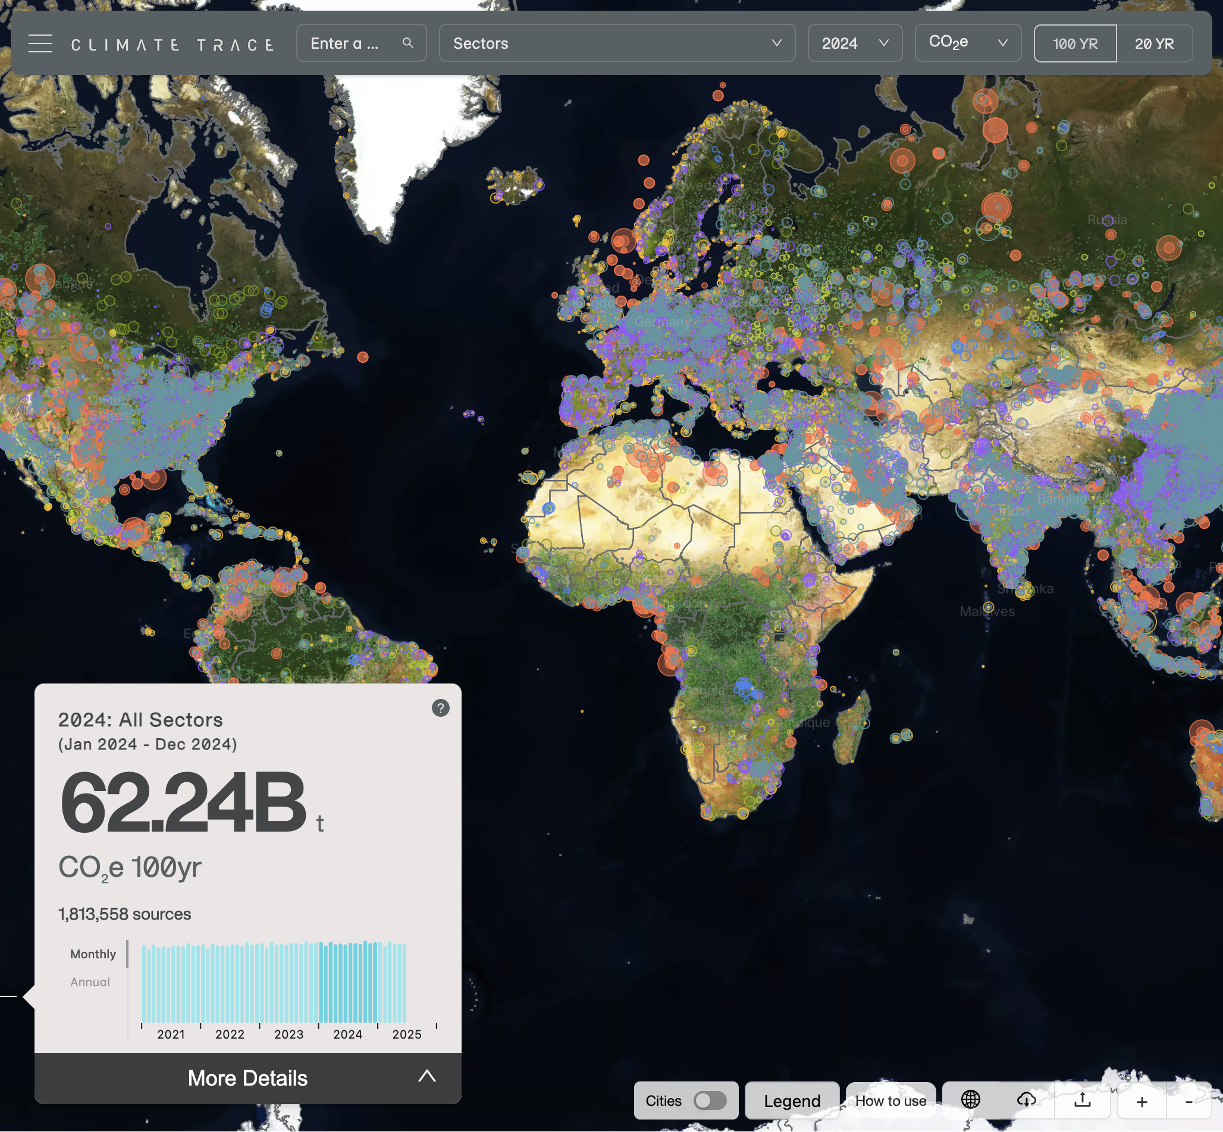Screen dimensions: 1223x1132
Task: Switch chart to Monthly view
Action: pyautogui.click(x=93, y=954)
